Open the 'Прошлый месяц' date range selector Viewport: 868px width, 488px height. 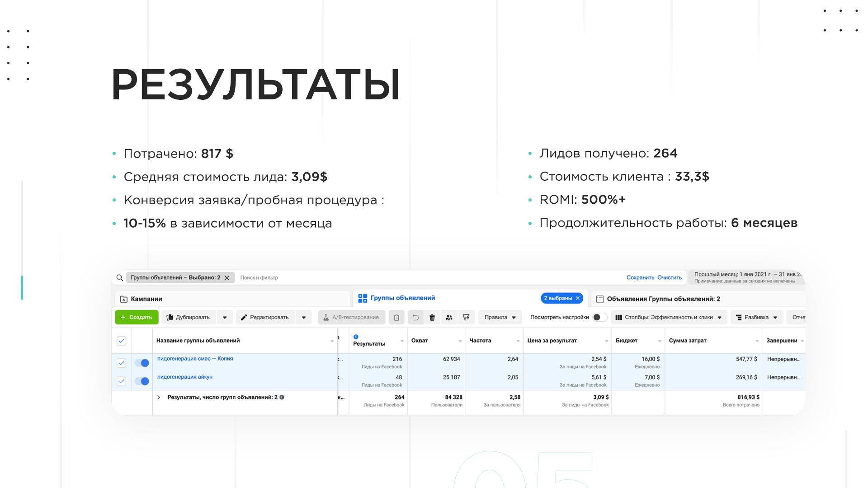(746, 277)
